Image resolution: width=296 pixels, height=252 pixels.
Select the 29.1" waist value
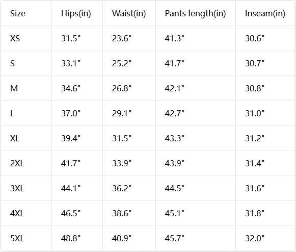122,113
